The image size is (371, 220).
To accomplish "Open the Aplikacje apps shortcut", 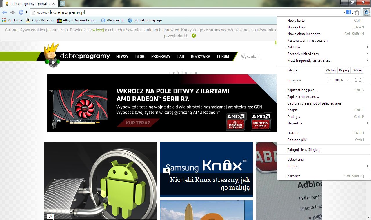I will pos(12,20).
